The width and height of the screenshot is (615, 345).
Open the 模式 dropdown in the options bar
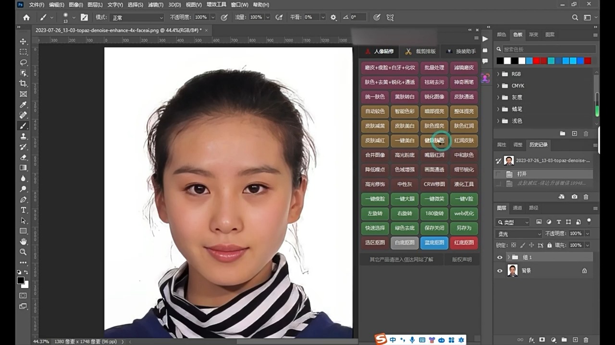[136, 17]
